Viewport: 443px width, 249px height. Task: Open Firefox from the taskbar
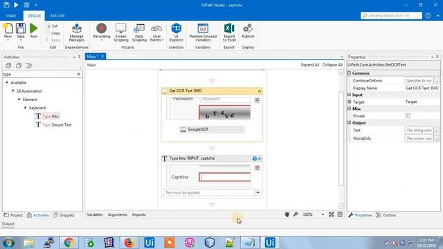tap(129, 243)
